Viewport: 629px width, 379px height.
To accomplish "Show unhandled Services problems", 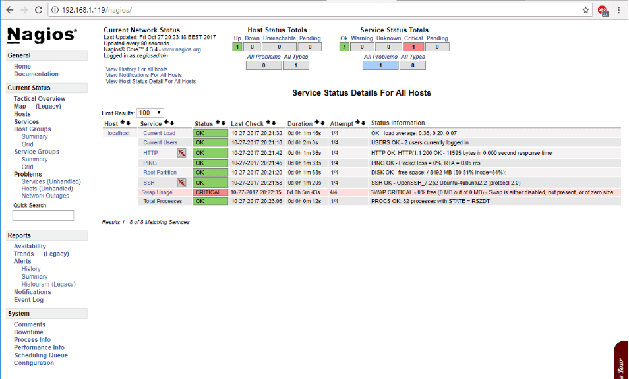I will tap(51, 181).
